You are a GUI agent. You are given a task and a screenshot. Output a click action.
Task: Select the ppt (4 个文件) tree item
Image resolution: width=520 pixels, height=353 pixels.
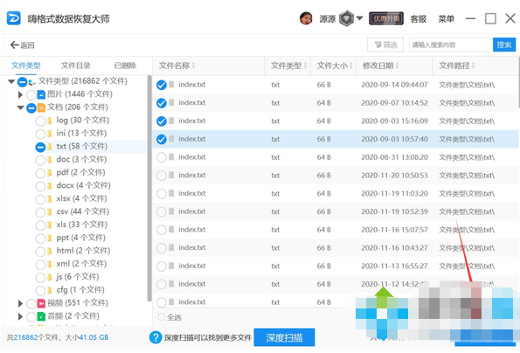[80, 238]
